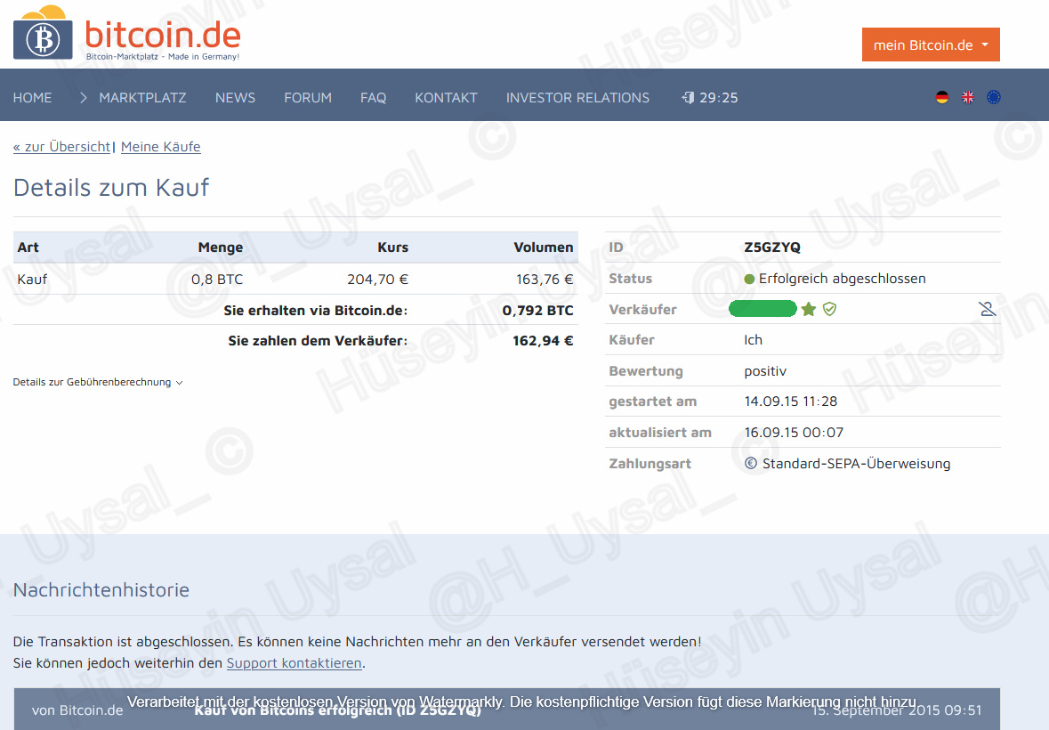Screen dimensions: 1049x730
Task: Open the FAQ page
Action: [x=374, y=98]
